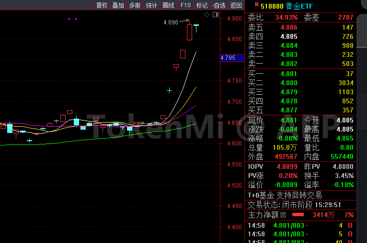Click the red R badge before 518880
This screenshot has height=243, width=367.
257,5
